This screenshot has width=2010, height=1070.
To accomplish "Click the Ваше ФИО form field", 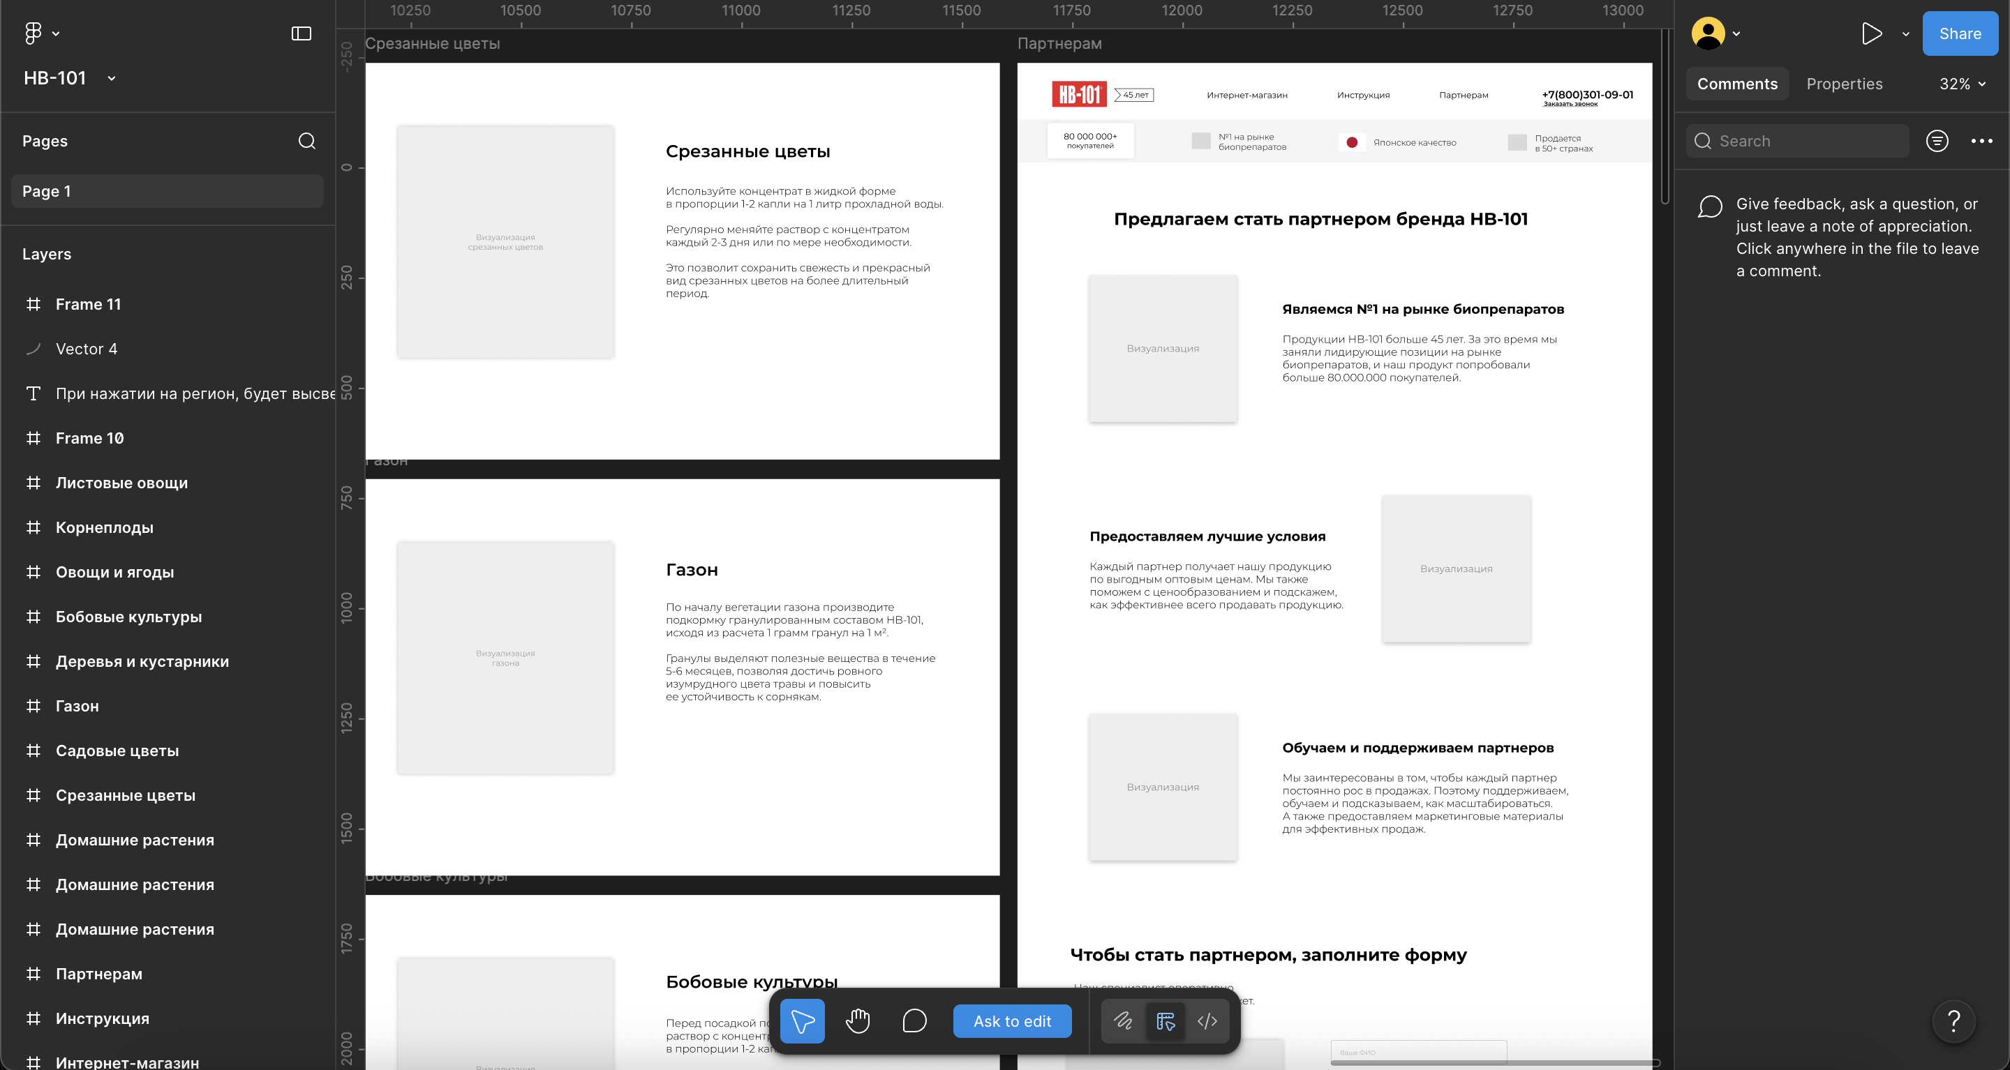I will [x=1419, y=1051].
